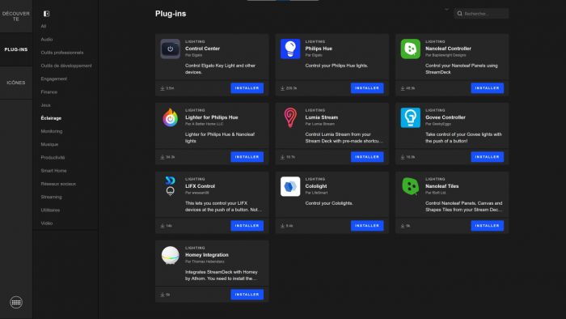Click the Govee Controller bulb icon

tap(411, 117)
